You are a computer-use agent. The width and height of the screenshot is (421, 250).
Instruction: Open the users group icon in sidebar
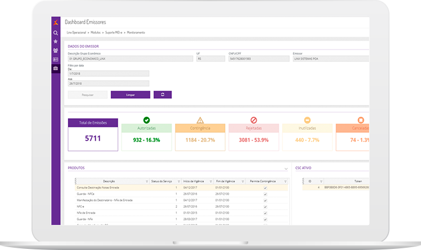tap(55, 50)
